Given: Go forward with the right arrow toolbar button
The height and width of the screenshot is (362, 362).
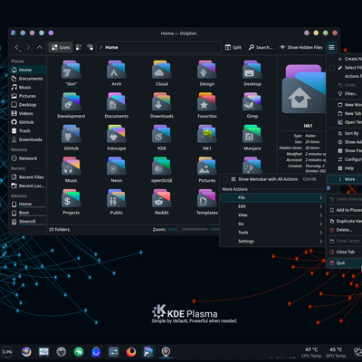Looking at the screenshot, I should (28, 47).
